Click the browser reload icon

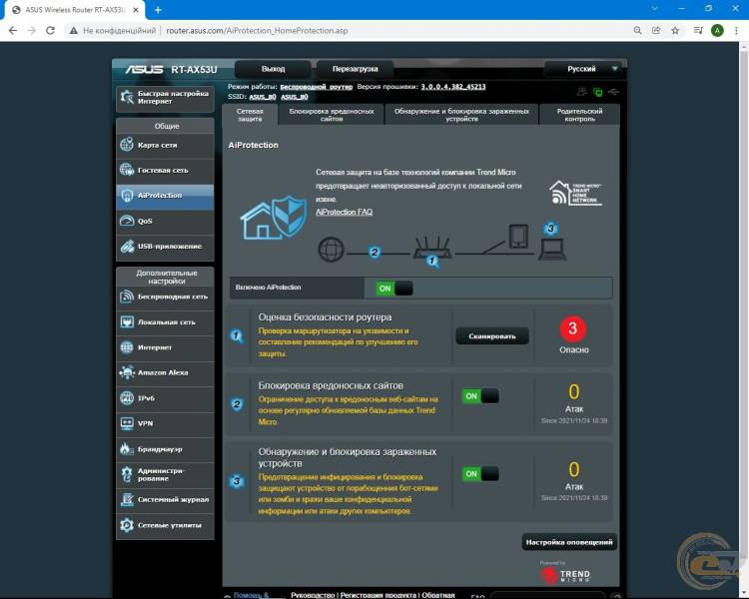click(x=50, y=31)
